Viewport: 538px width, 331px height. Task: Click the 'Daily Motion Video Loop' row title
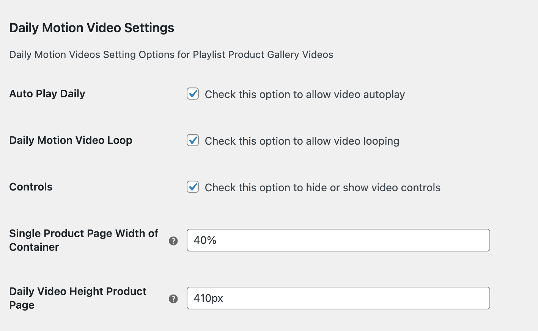point(71,140)
